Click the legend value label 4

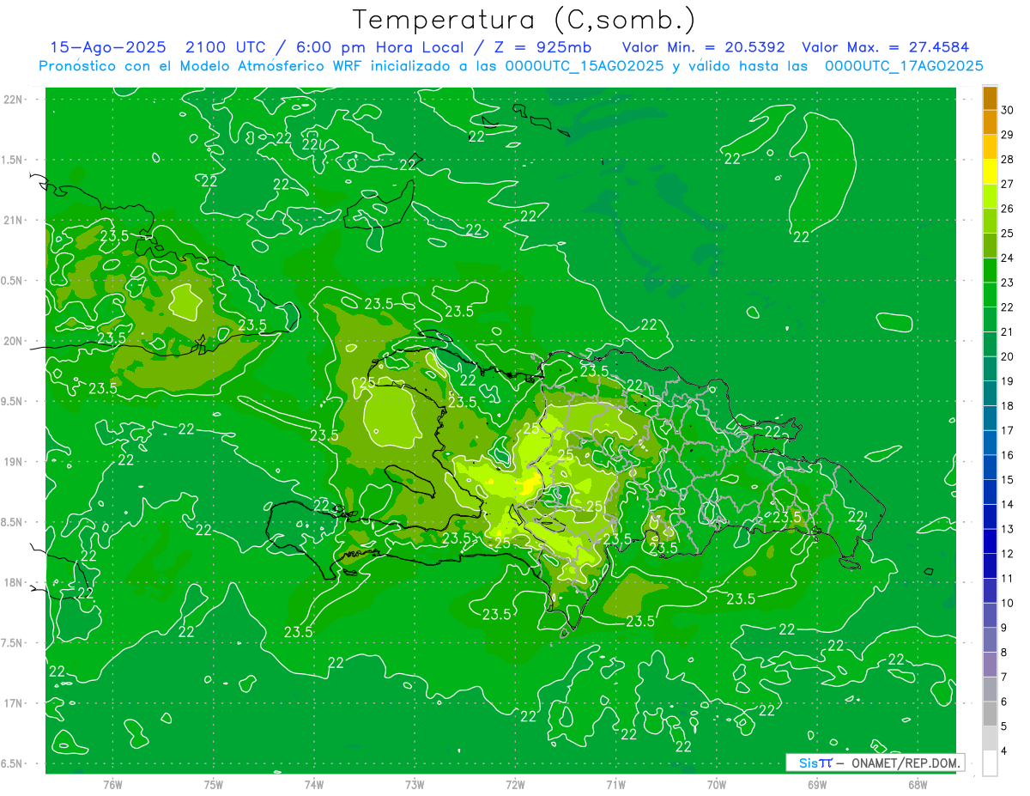pos(1004,750)
